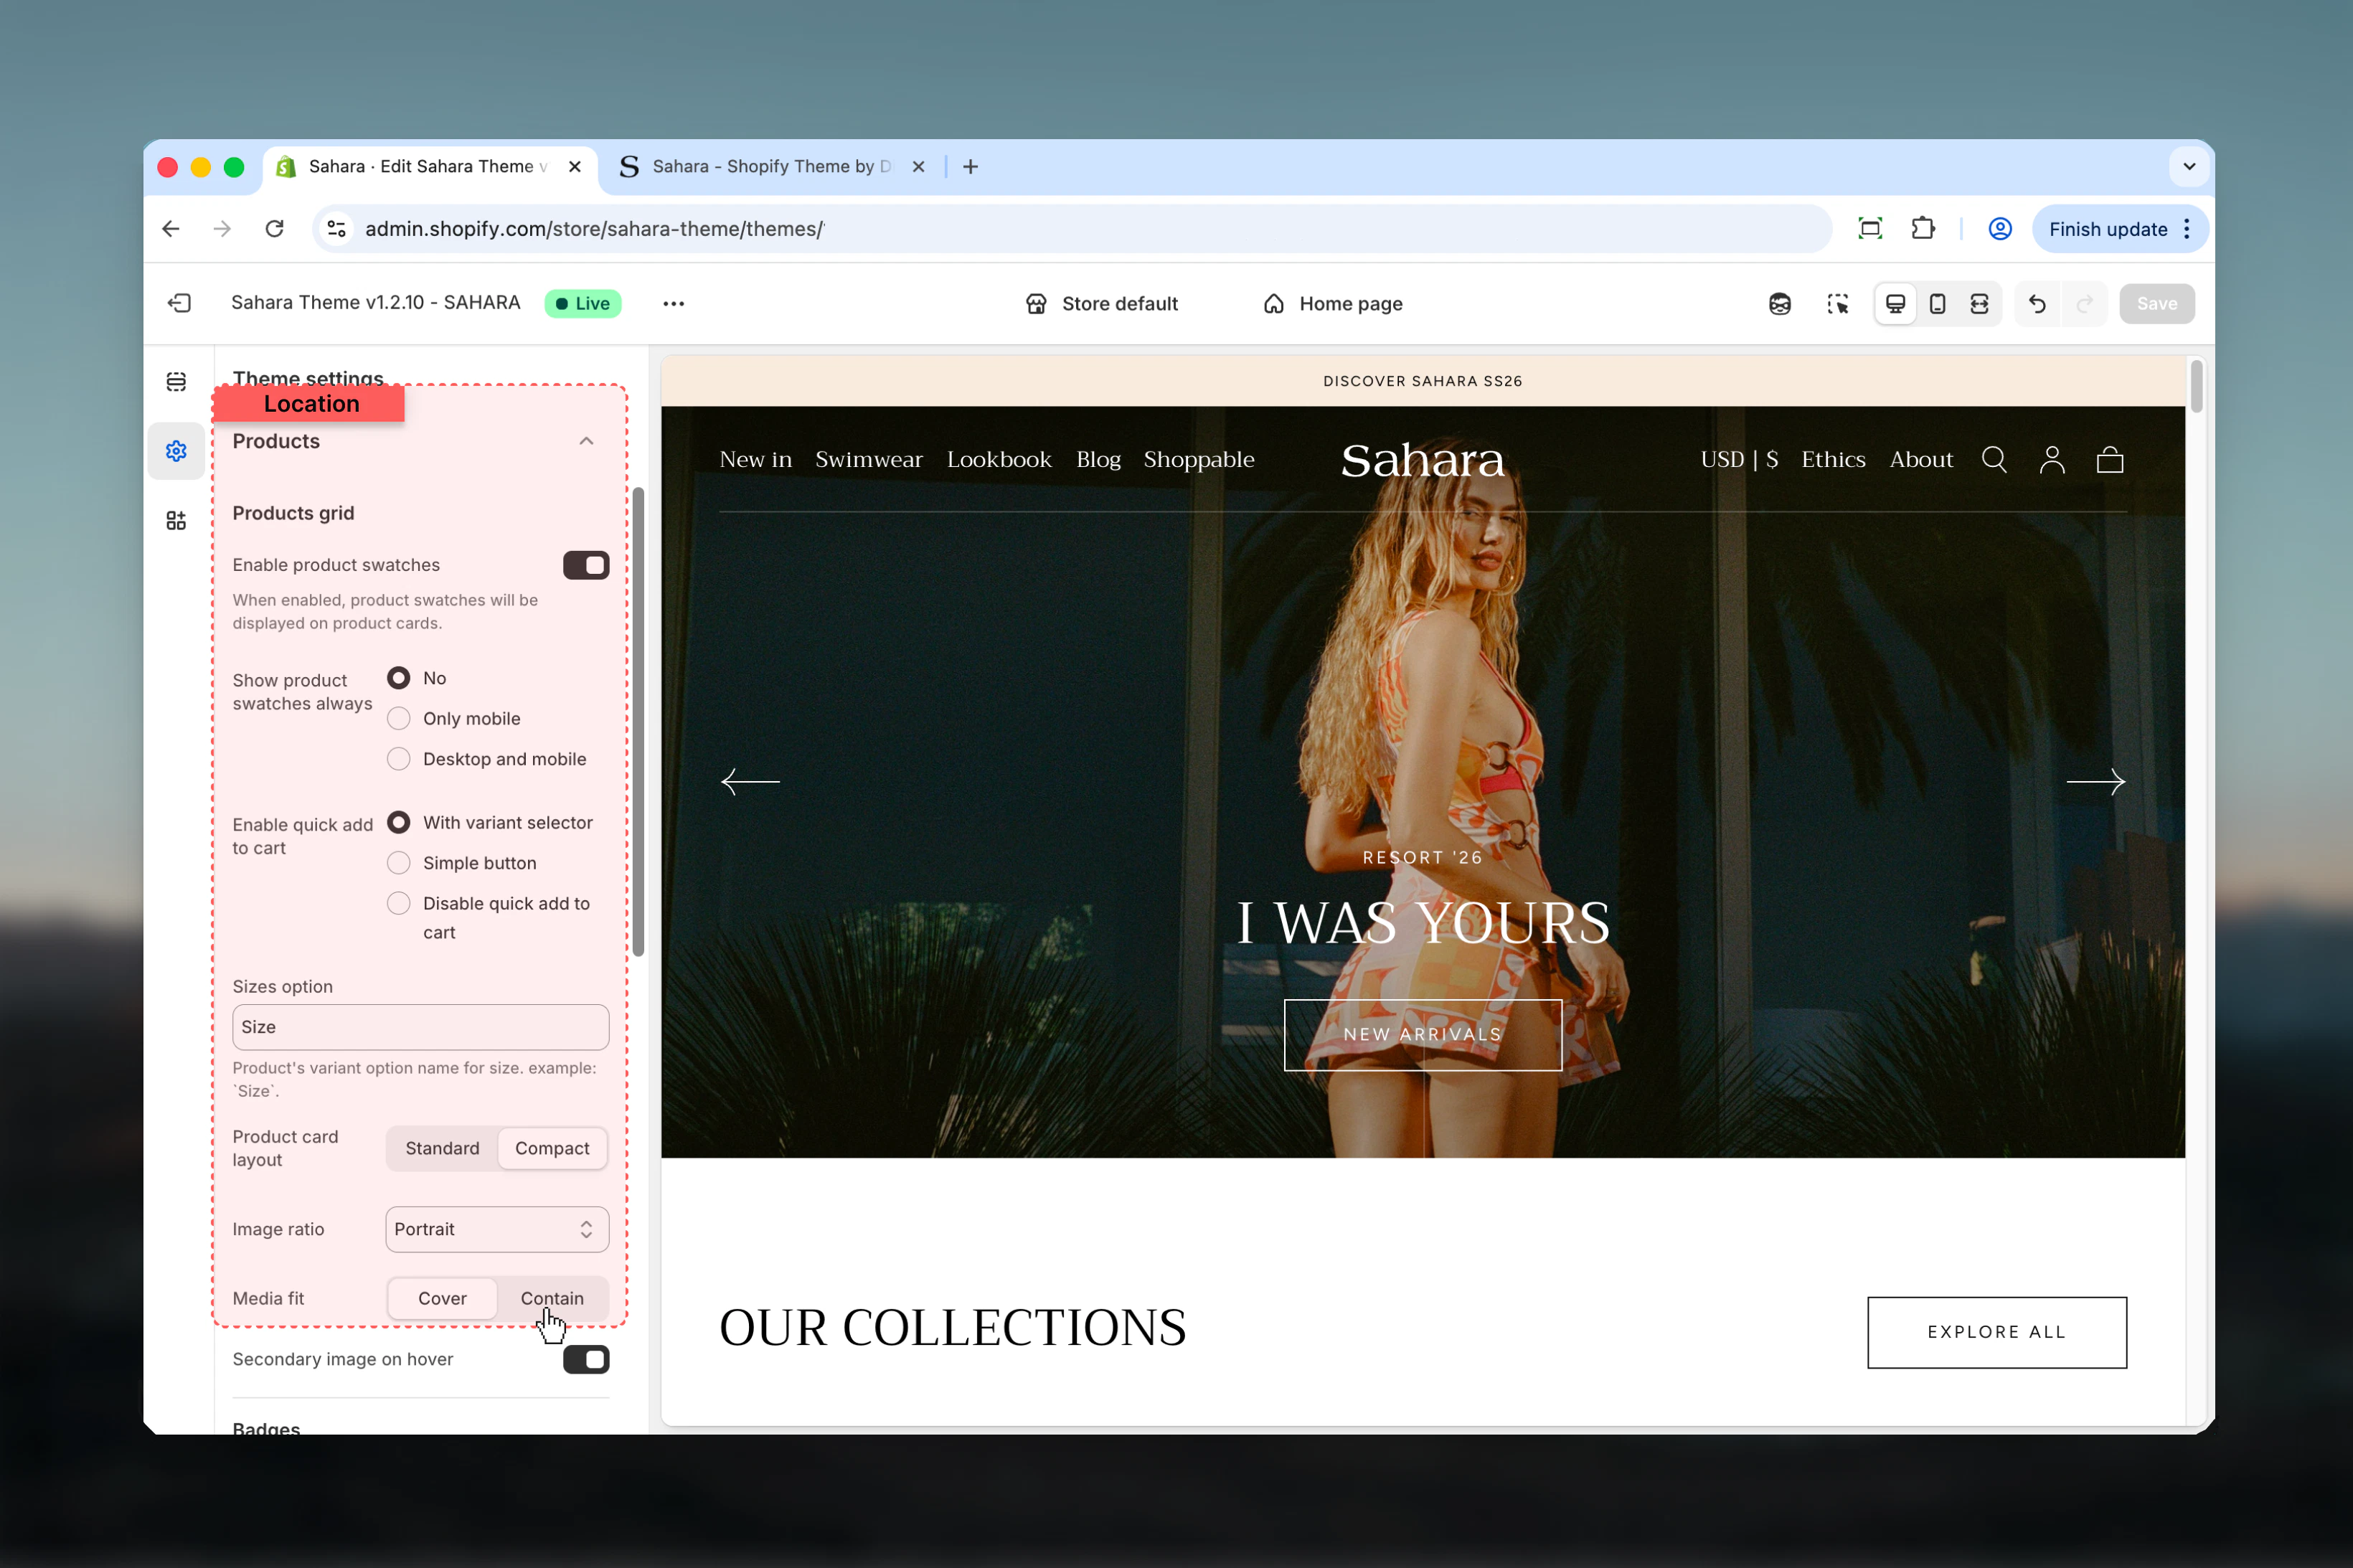This screenshot has width=2353, height=1568.
Task: Set Media fit to Contain
Action: point(552,1298)
